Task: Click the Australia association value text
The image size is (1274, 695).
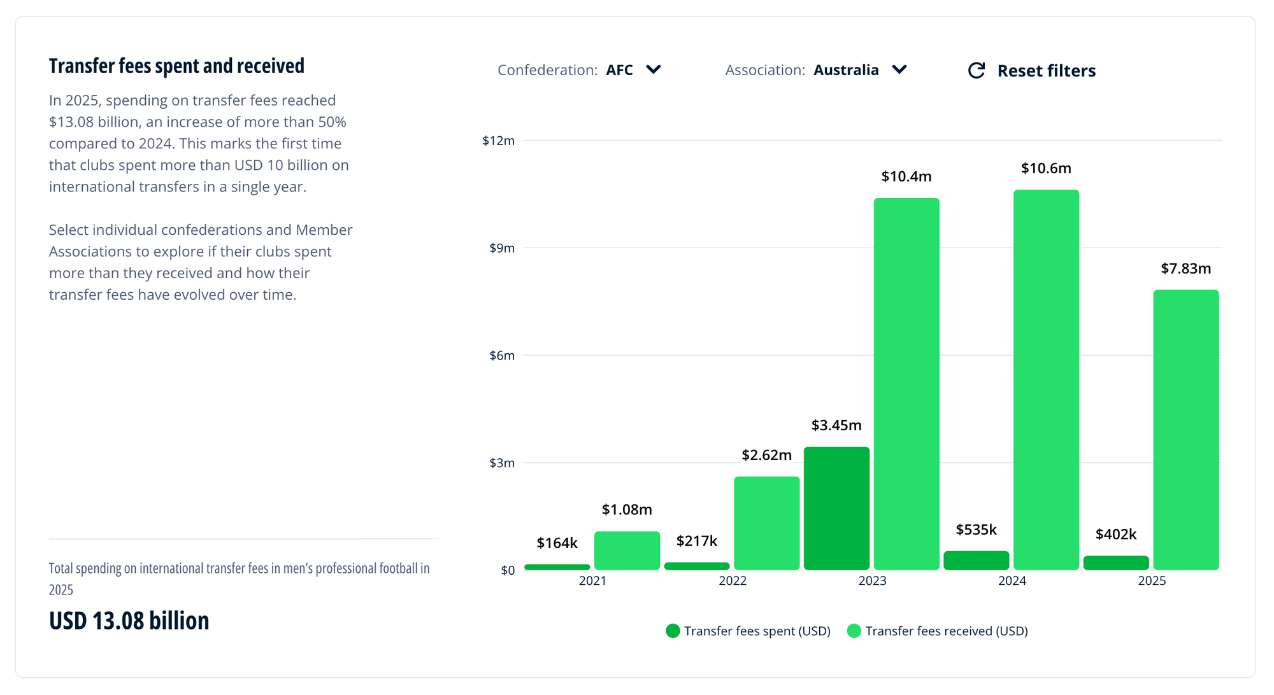Action: click(x=846, y=70)
